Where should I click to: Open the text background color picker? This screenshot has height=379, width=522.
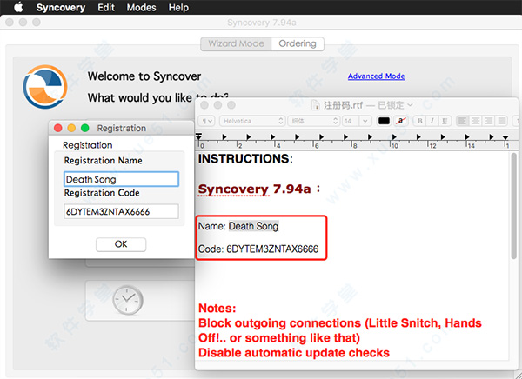coord(401,121)
